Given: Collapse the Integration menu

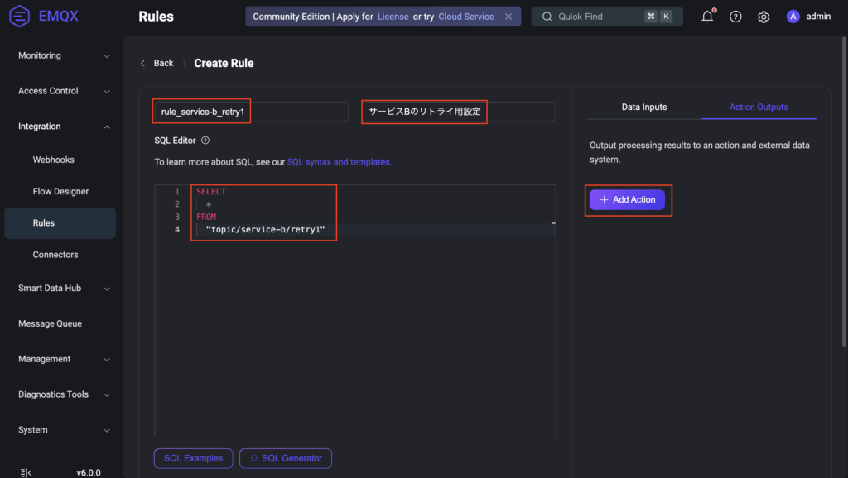Looking at the screenshot, I should (x=107, y=127).
